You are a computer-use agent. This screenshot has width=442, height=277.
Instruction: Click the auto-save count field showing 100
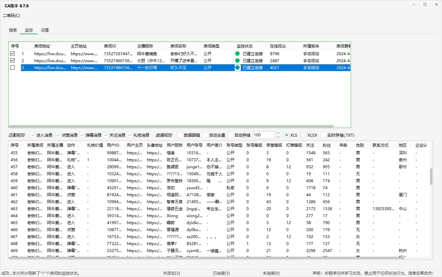tap(264, 135)
